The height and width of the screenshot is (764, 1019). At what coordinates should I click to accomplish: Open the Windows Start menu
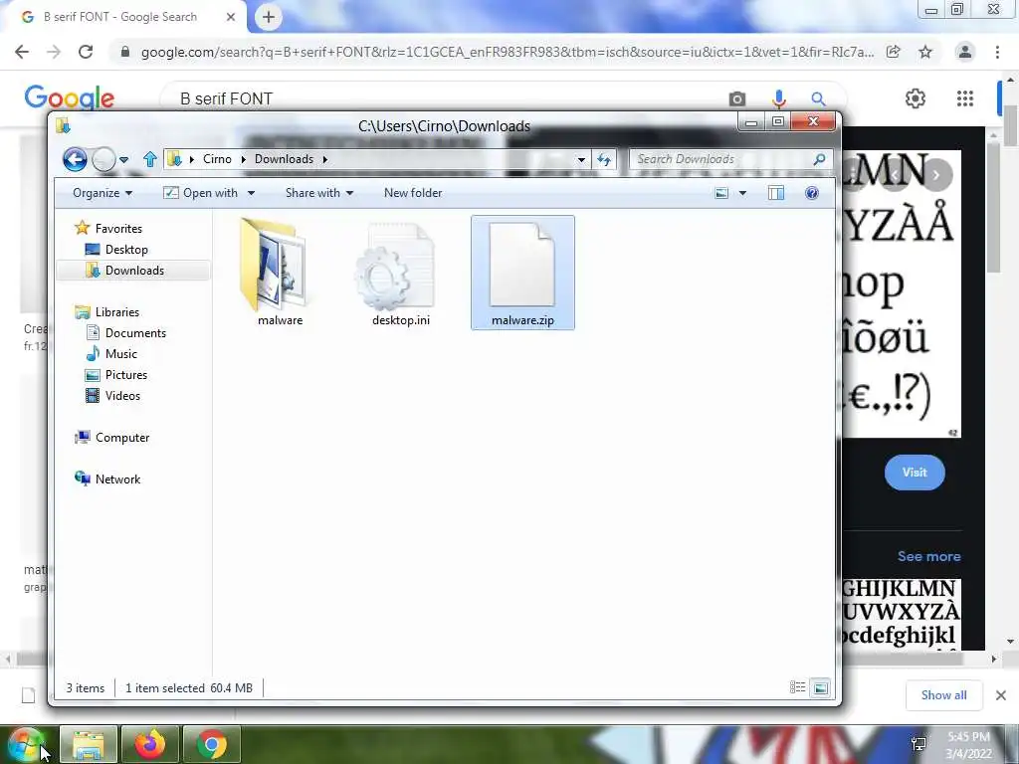25,744
